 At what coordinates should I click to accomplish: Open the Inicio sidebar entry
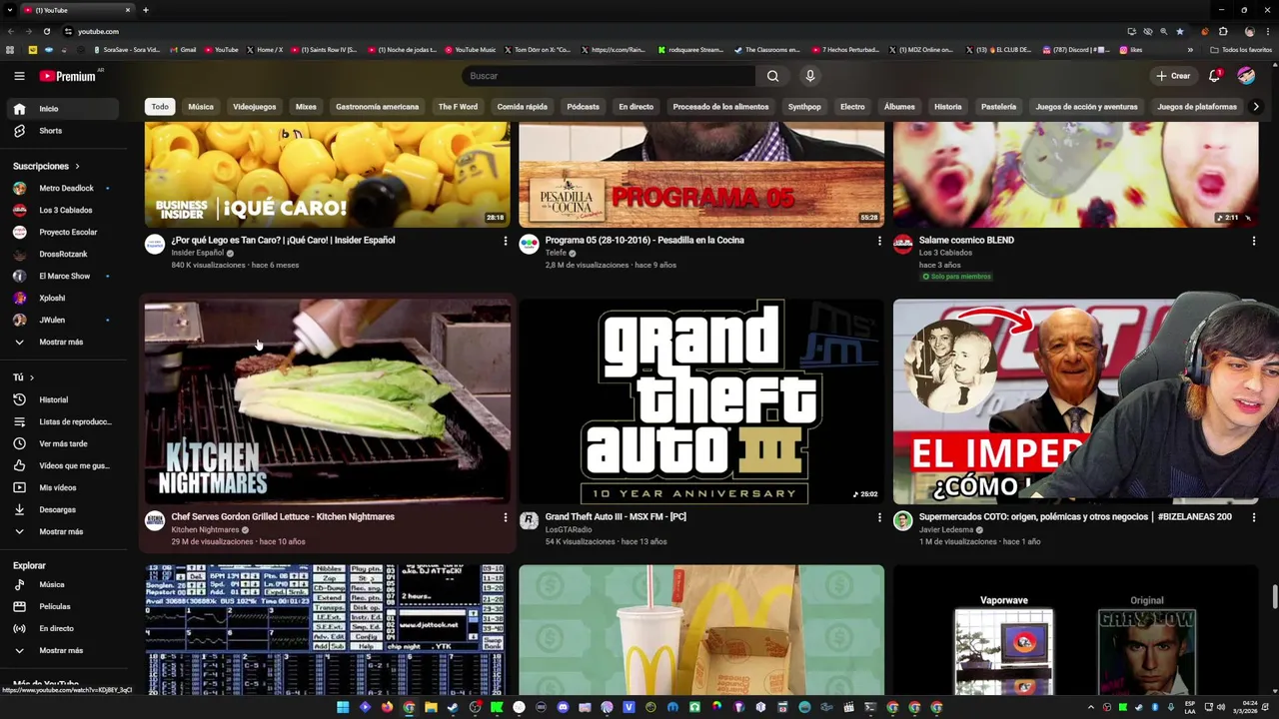65,109
